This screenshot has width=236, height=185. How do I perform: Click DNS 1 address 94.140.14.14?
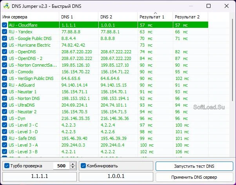74,85
